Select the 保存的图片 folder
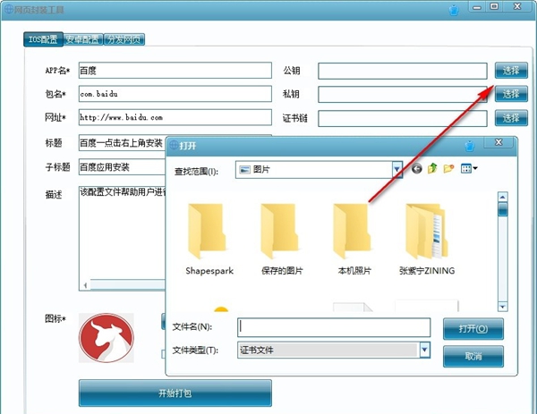Image resolution: width=537 pixels, height=414 pixels. [x=282, y=240]
